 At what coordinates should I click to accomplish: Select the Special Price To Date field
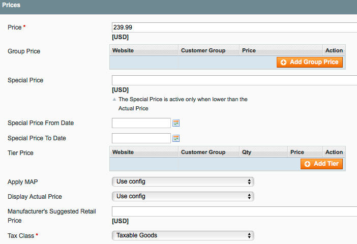coord(141,138)
